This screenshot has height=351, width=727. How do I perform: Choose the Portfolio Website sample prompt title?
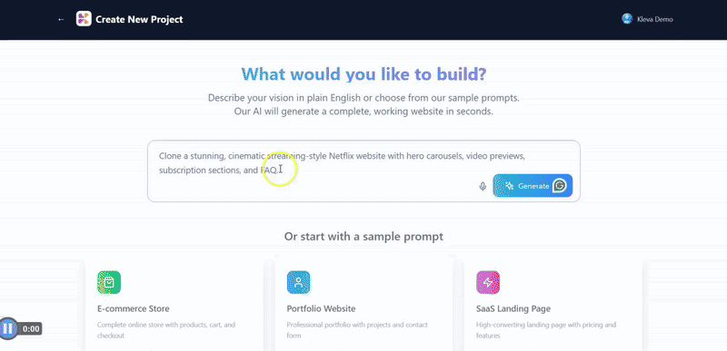(x=321, y=308)
